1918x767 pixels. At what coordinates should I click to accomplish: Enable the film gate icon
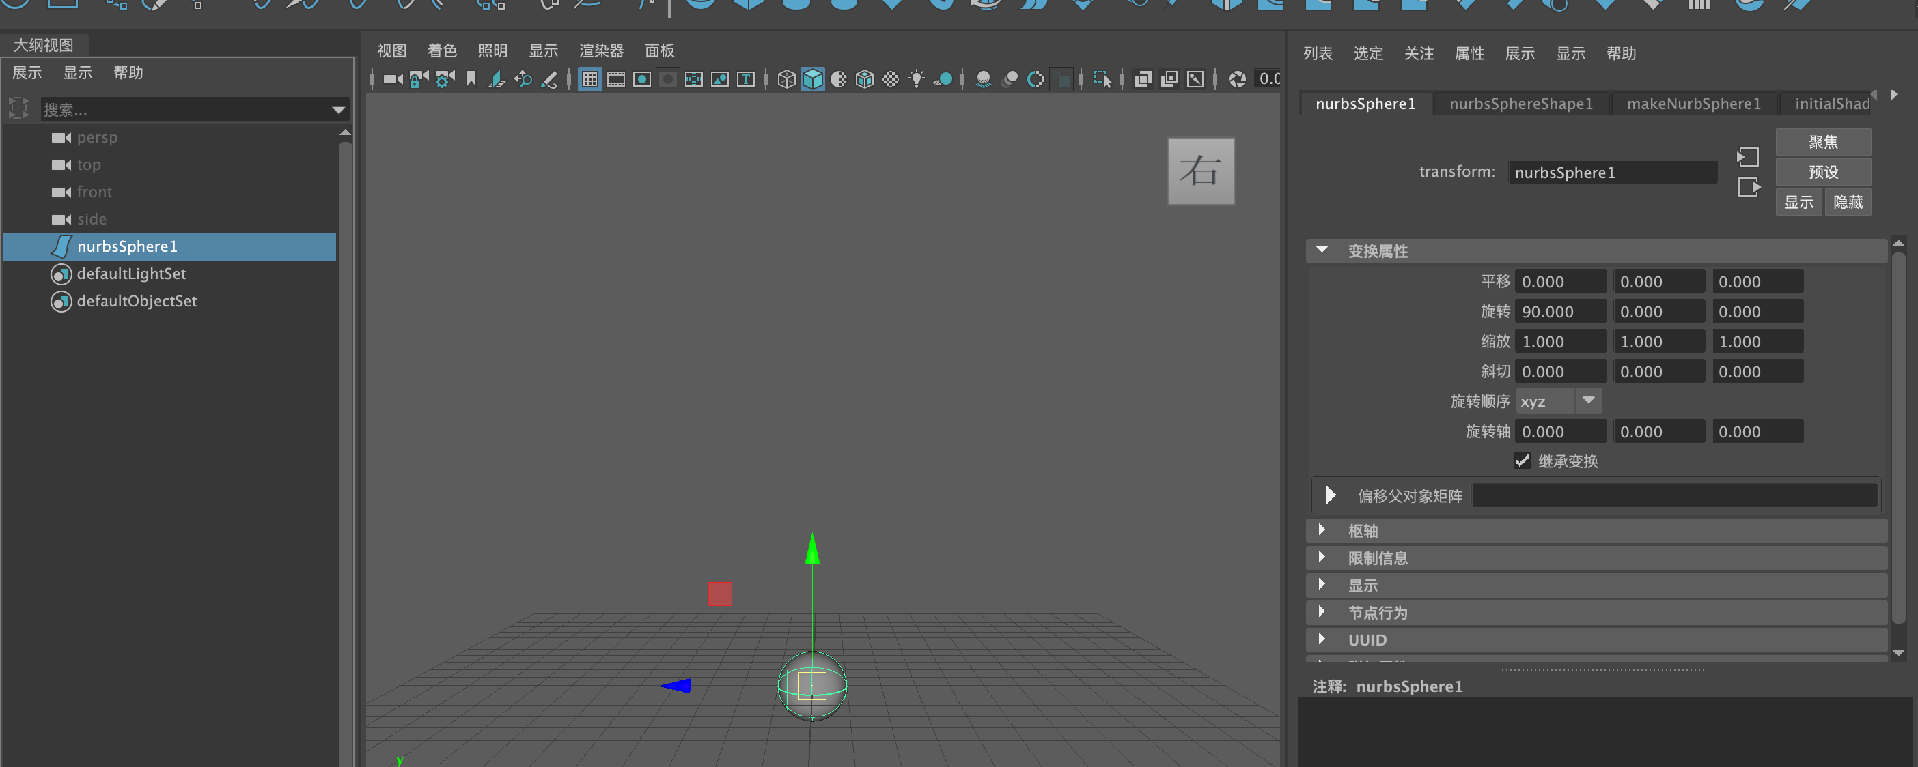point(615,79)
